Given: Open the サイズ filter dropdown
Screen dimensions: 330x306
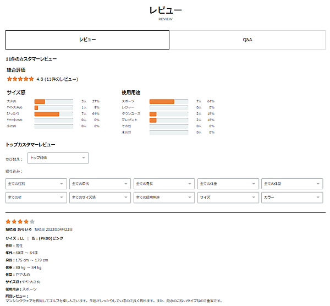Looking at the screenshot, I should pyautogui.click(x=228, y=197).
